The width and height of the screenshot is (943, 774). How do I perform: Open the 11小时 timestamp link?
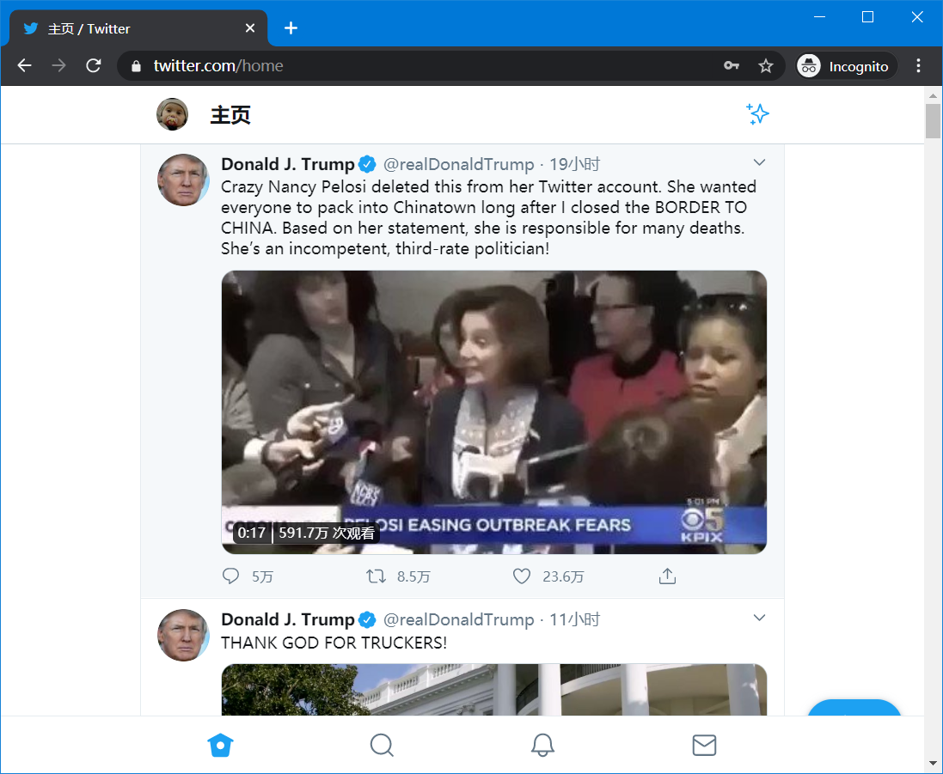pyautogui.click(x=575, y=619)
